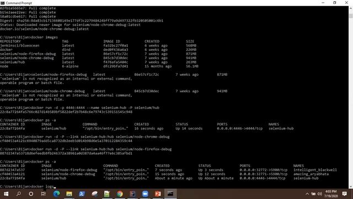Open the Windows Start menu

6,194
